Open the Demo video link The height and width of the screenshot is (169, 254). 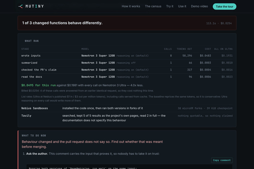(x=199, y=6)
